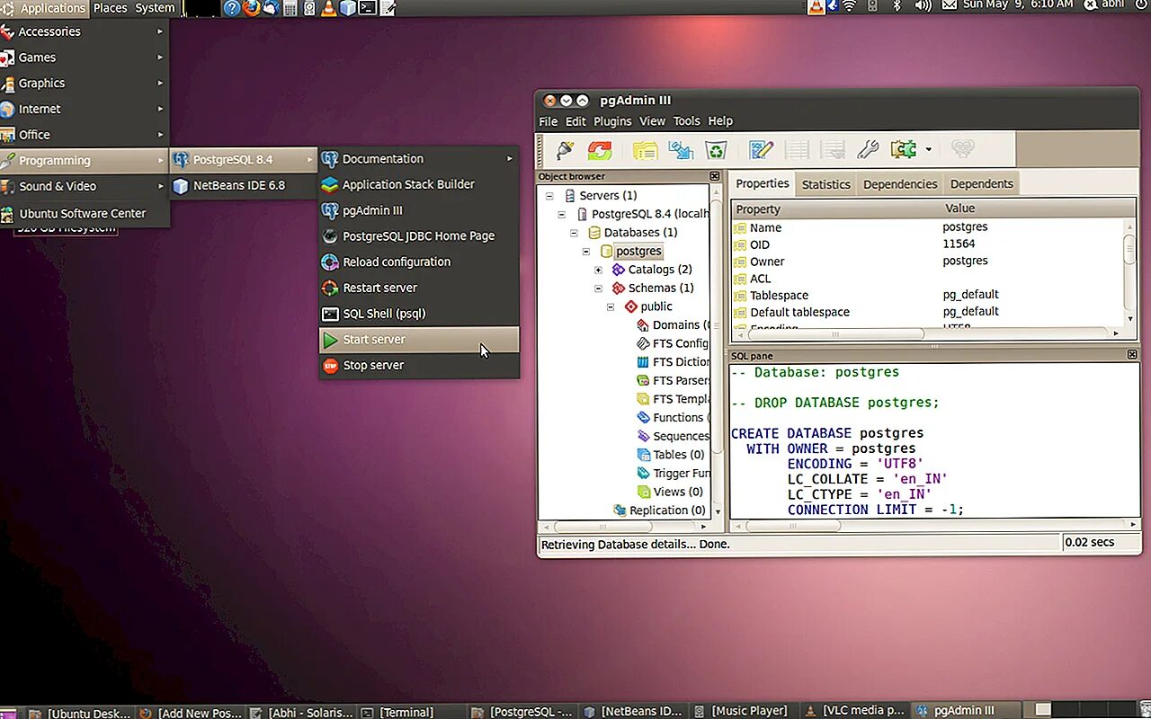Open the Help menu in pgAdmin
Viewport: 1151px width, 719px height.
[720, 121]
